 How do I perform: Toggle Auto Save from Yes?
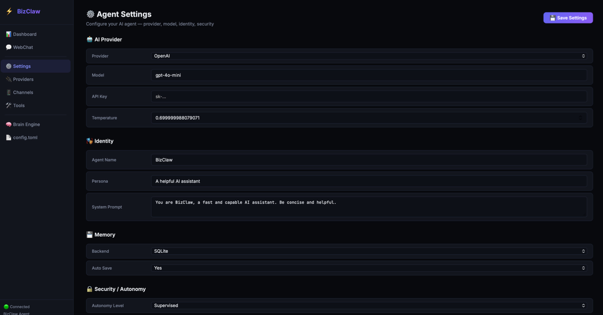(x=369, y=268)
